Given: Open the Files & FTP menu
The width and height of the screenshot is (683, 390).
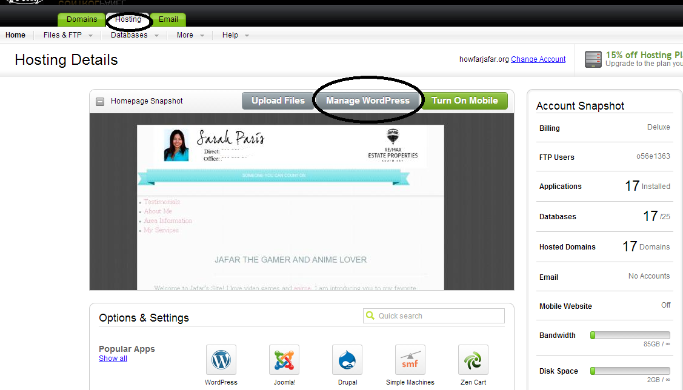Looking at the screenshot, I should point(62,35).
